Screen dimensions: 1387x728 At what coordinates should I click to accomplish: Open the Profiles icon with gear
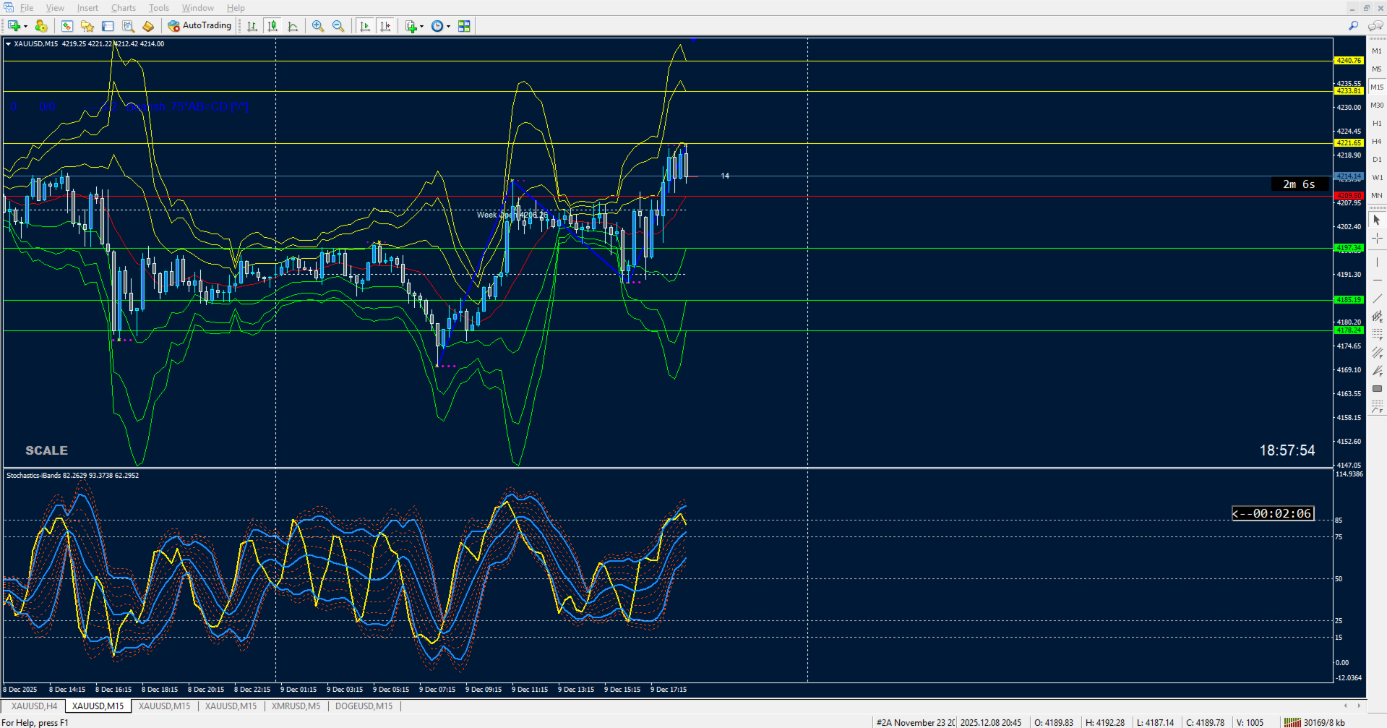coord(41,26)
